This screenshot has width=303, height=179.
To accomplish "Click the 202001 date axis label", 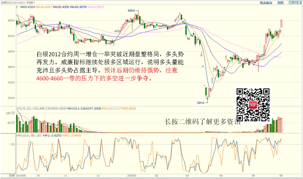I will pos(131,176).
